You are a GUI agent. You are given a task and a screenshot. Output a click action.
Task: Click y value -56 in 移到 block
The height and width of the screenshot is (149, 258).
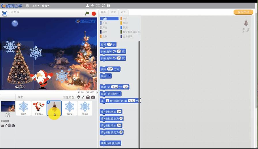pyautogui.click(x=126, y=87)
